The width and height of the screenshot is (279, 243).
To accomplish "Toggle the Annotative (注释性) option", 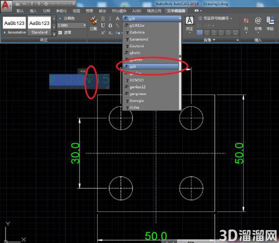I will tap(67, 18).
